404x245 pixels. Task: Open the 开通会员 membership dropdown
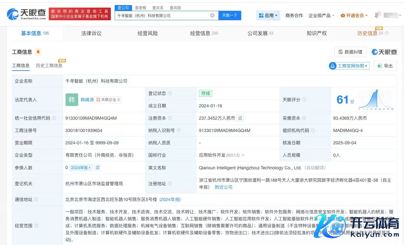[354, 16]
